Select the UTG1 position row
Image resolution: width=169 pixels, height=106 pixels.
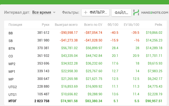[x=85, y=94]
